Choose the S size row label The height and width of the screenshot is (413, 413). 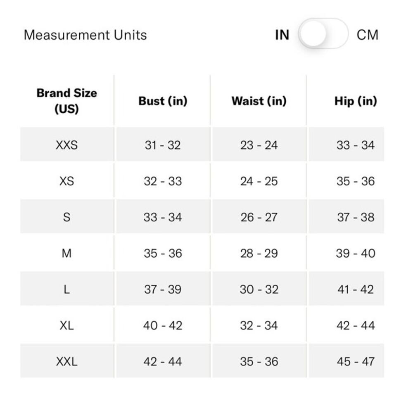pos(66,217)
